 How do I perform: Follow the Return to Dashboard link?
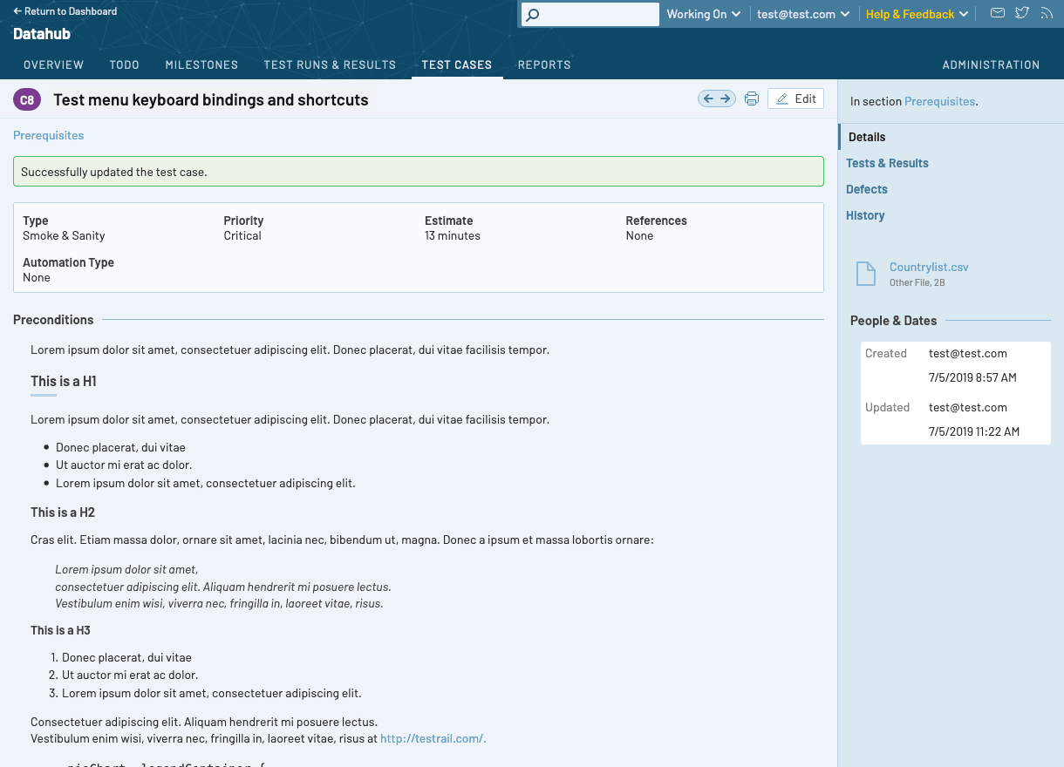click(65, 11)
